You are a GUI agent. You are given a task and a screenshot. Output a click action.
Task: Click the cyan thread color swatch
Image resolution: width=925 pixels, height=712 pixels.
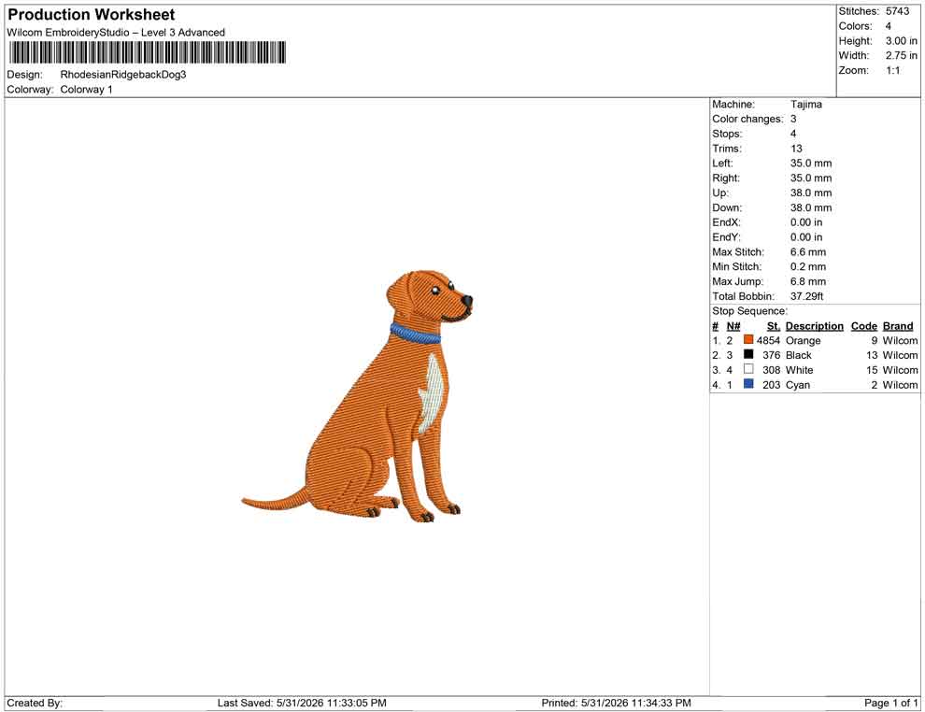pos(748,383)
